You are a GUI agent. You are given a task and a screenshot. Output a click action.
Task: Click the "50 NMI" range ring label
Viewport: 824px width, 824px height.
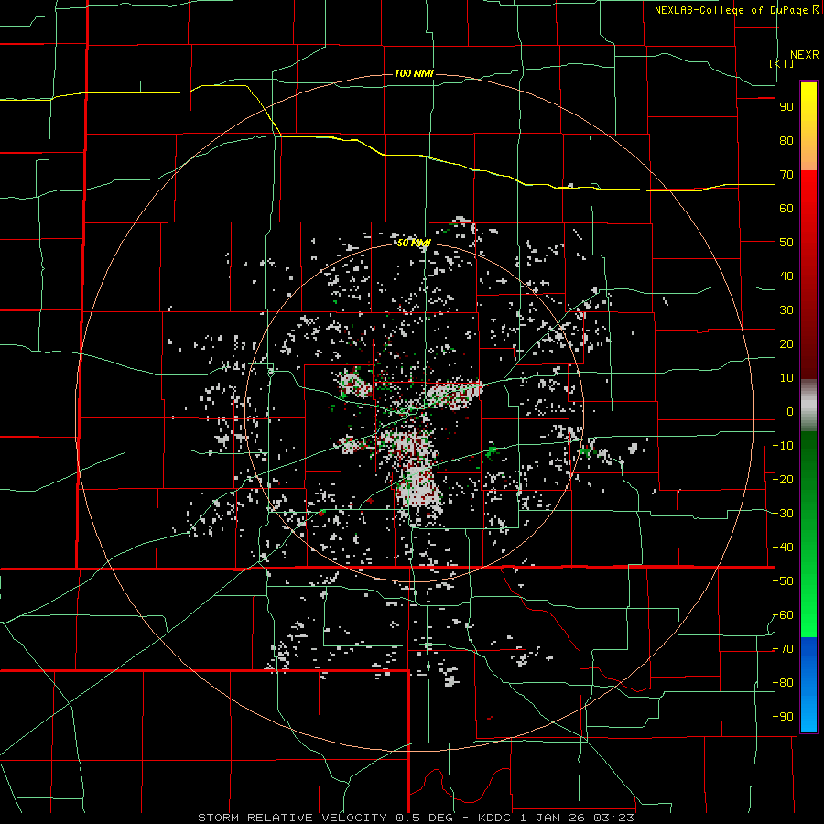(414, 243)
